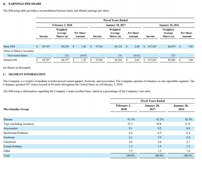
Task: Select the 'Other' row label
Action: click(x=7, y=151)
